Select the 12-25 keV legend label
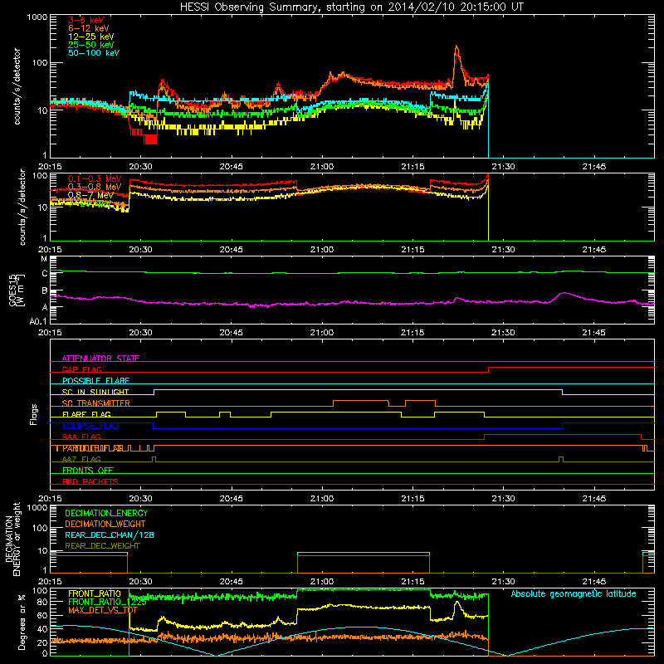The image size is (664, 664). point(91,37)
